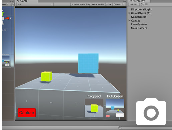This screenshot has height=130, width=172.
Task: Click the large camera icon
Action: [151, 112]
